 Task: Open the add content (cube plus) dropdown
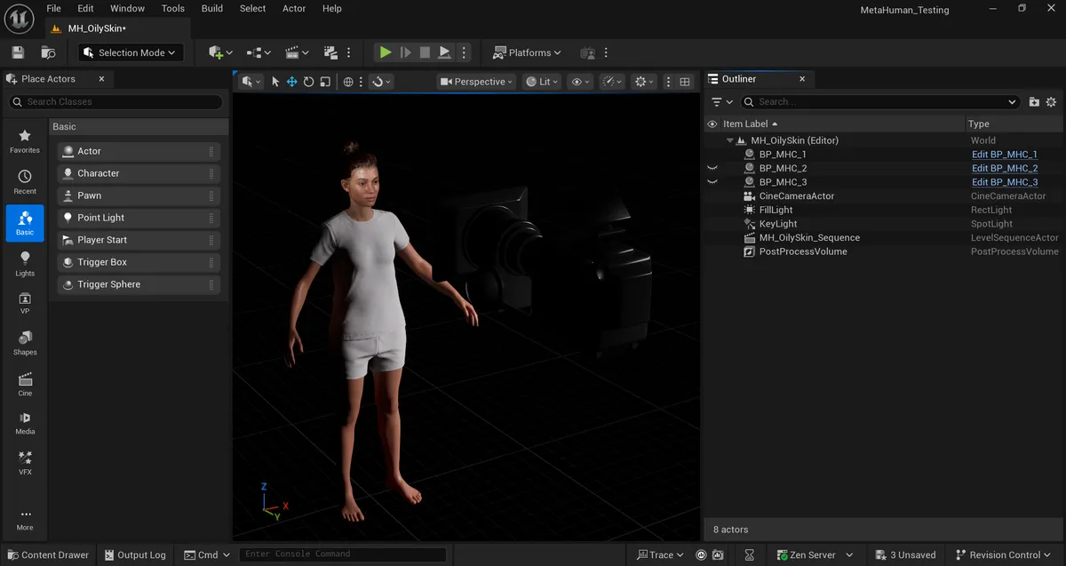[x=219, y=52]
